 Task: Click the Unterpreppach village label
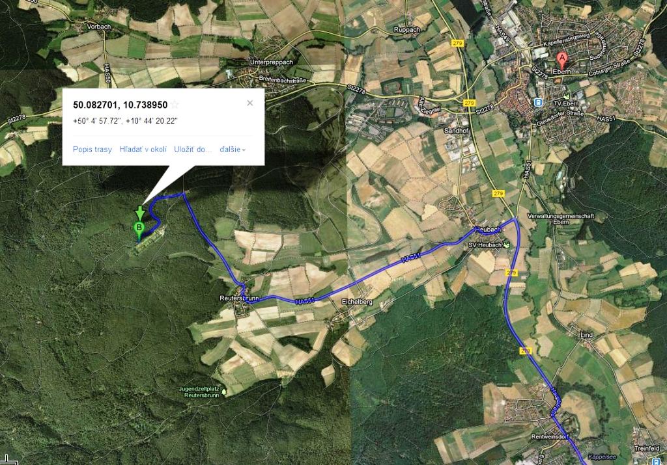(272, 62)
